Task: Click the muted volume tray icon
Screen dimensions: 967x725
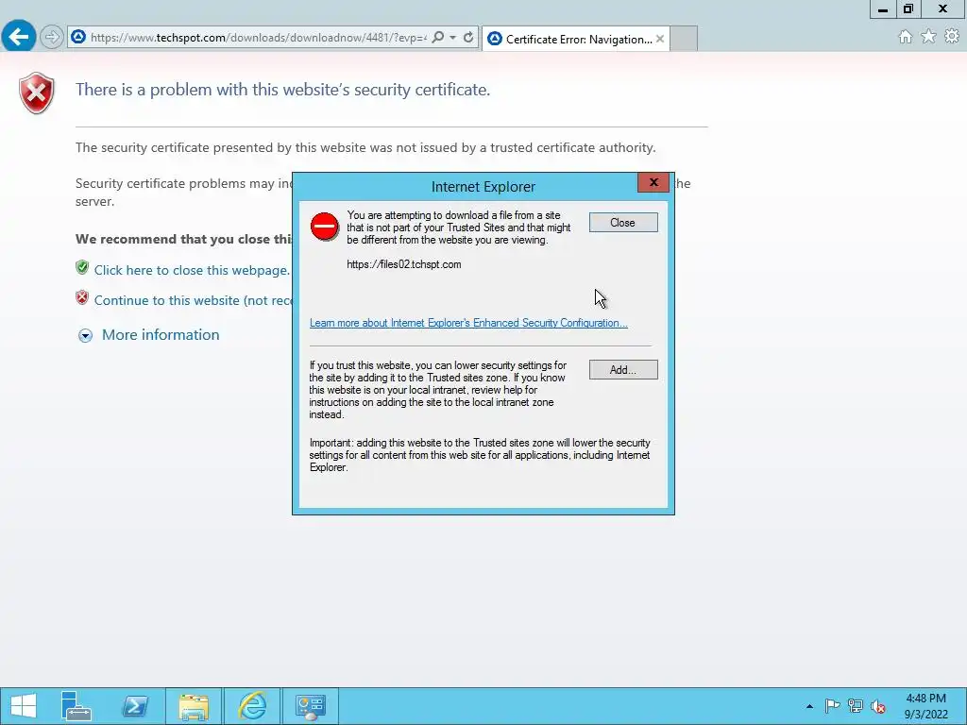Action: [x=877, y=706]
